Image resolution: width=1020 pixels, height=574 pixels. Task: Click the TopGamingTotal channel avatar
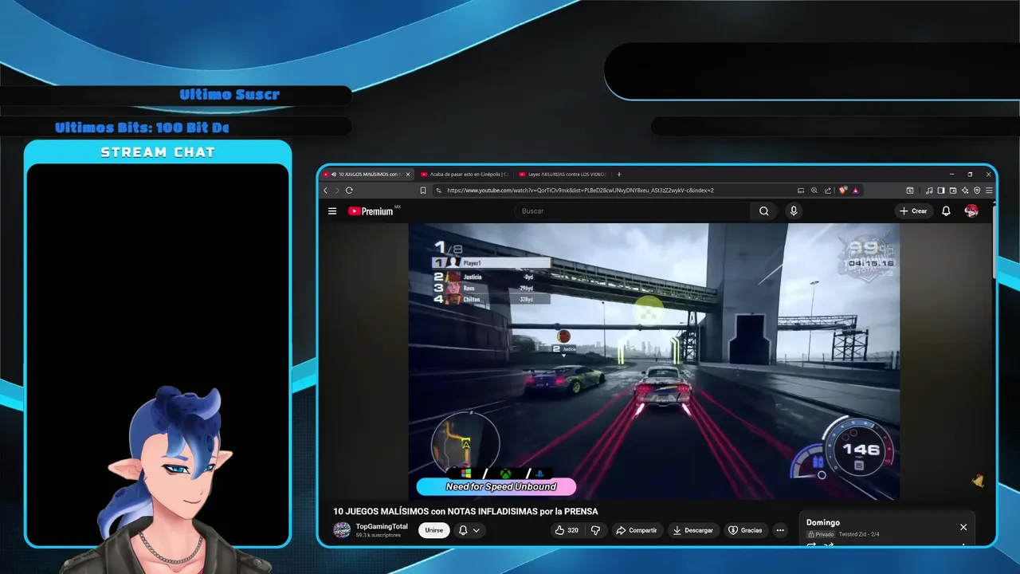click(x=342, y=530)
